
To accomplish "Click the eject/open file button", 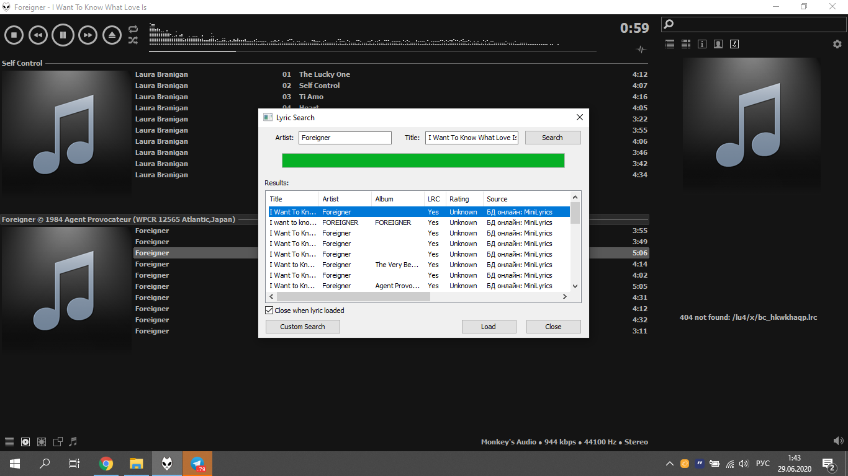I will (112, 35).
